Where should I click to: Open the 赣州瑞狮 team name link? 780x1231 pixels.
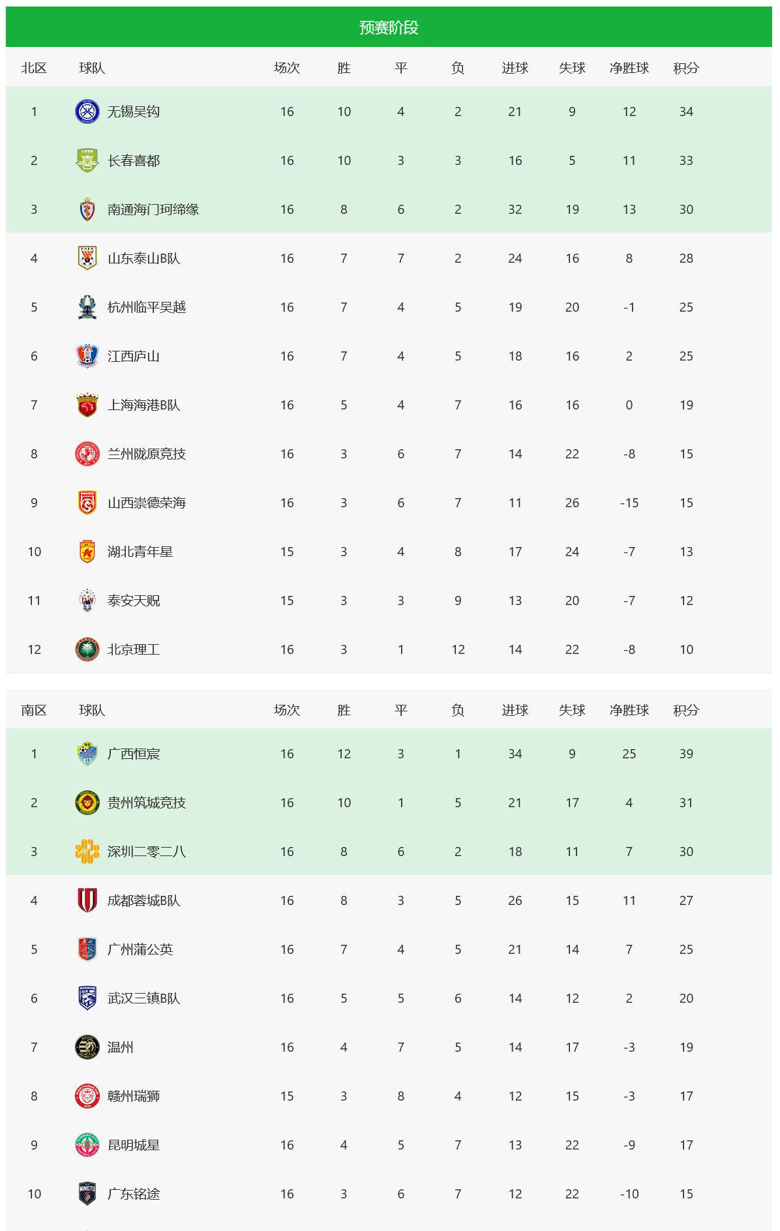[134, 1096]
